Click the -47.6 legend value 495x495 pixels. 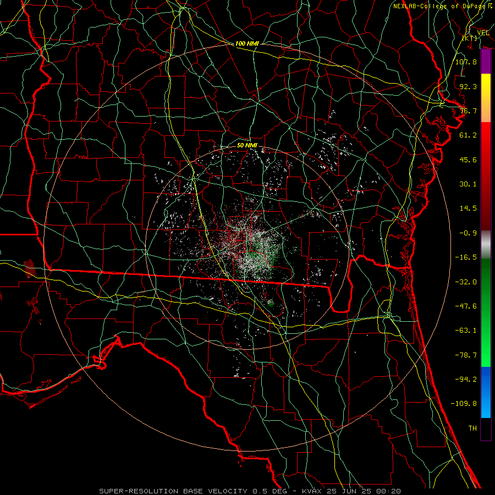click(x=466, y=306)
